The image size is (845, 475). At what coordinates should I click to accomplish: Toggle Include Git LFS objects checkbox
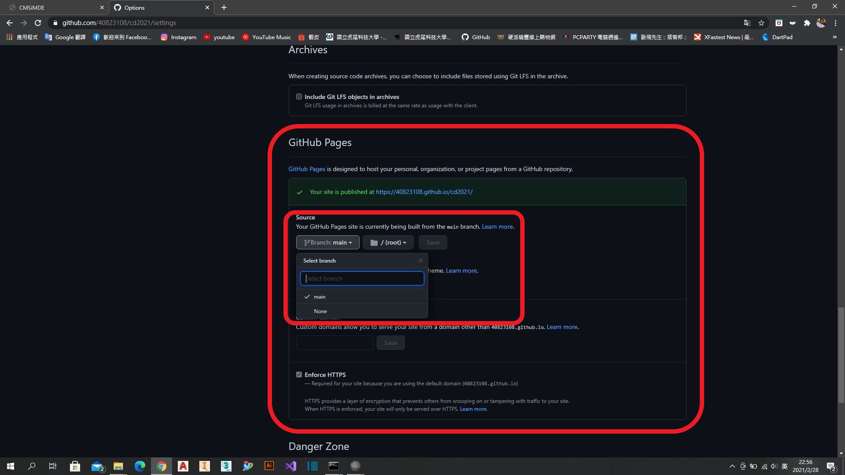[x=299, y=97]
